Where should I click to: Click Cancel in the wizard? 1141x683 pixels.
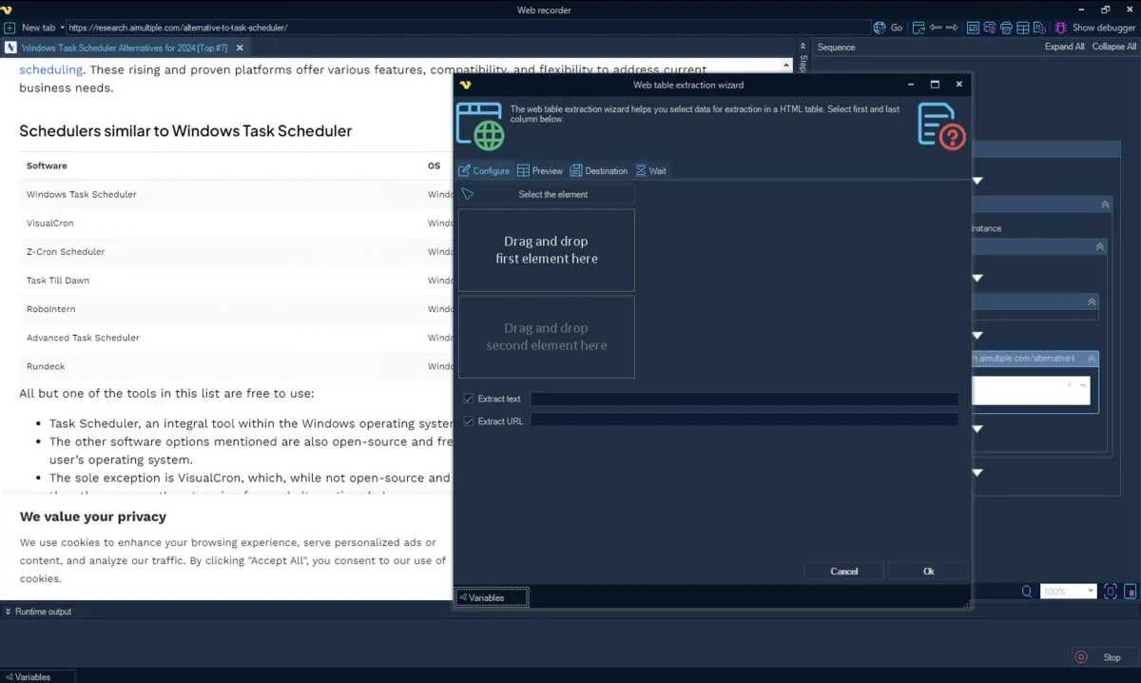[844, 571]
